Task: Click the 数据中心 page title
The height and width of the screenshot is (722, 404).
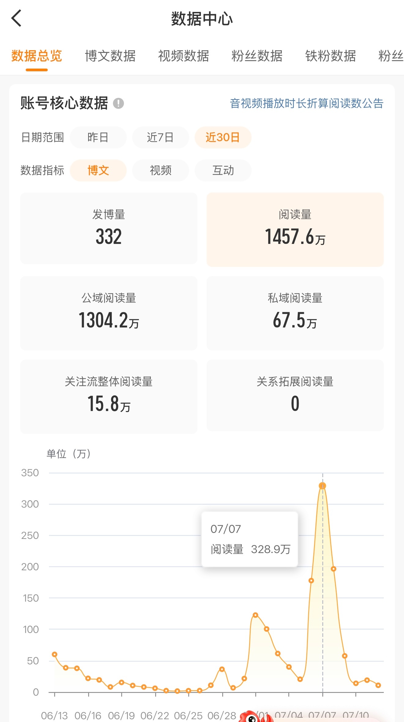Action: tap(202, 19)
